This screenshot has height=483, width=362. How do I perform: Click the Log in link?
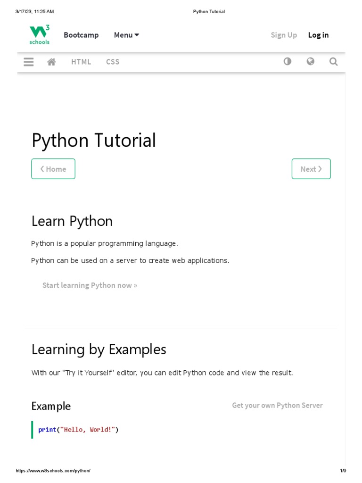click(x=318, y=35)
